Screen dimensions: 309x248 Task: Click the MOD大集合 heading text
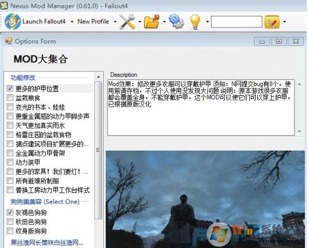tap(41, 59)
